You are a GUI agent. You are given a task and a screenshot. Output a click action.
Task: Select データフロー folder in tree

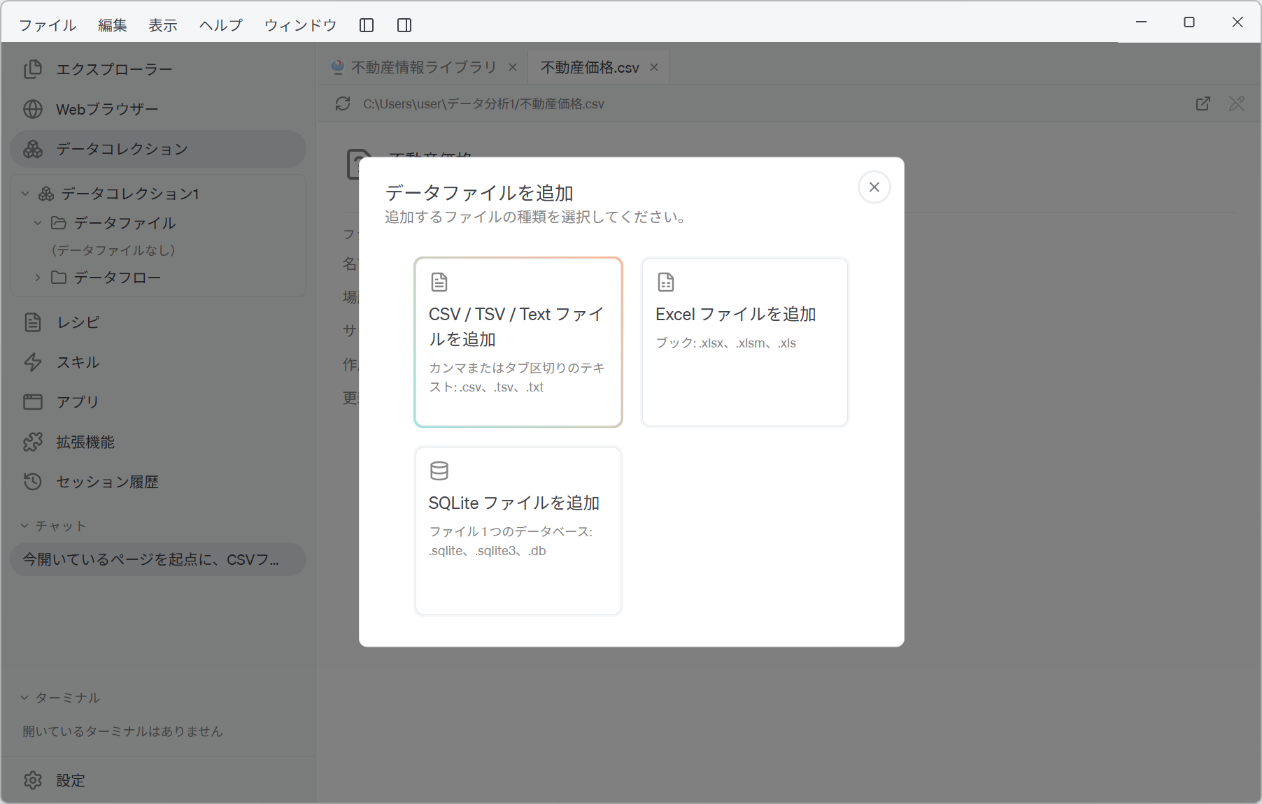click(x=118, y=278)
